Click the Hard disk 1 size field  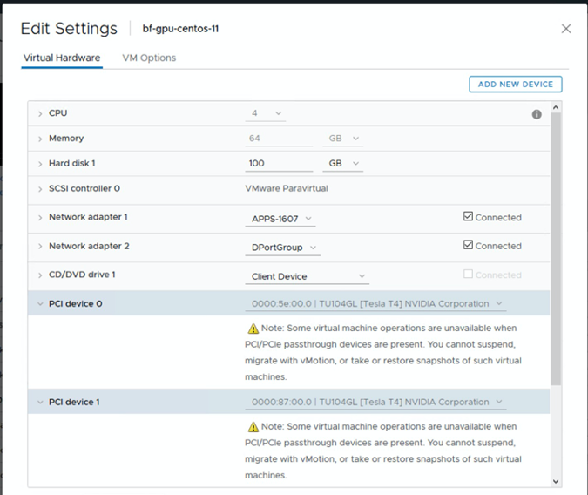(279, 163)
